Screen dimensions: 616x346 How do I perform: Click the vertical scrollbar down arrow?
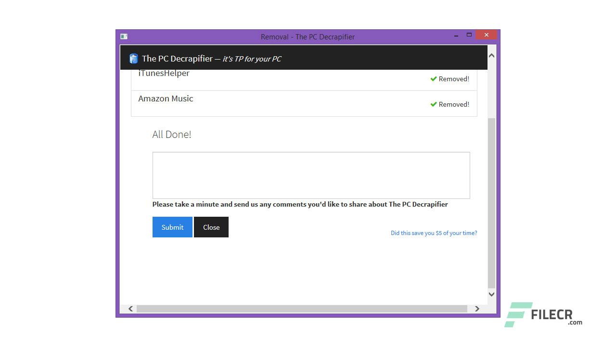point(491,294)
